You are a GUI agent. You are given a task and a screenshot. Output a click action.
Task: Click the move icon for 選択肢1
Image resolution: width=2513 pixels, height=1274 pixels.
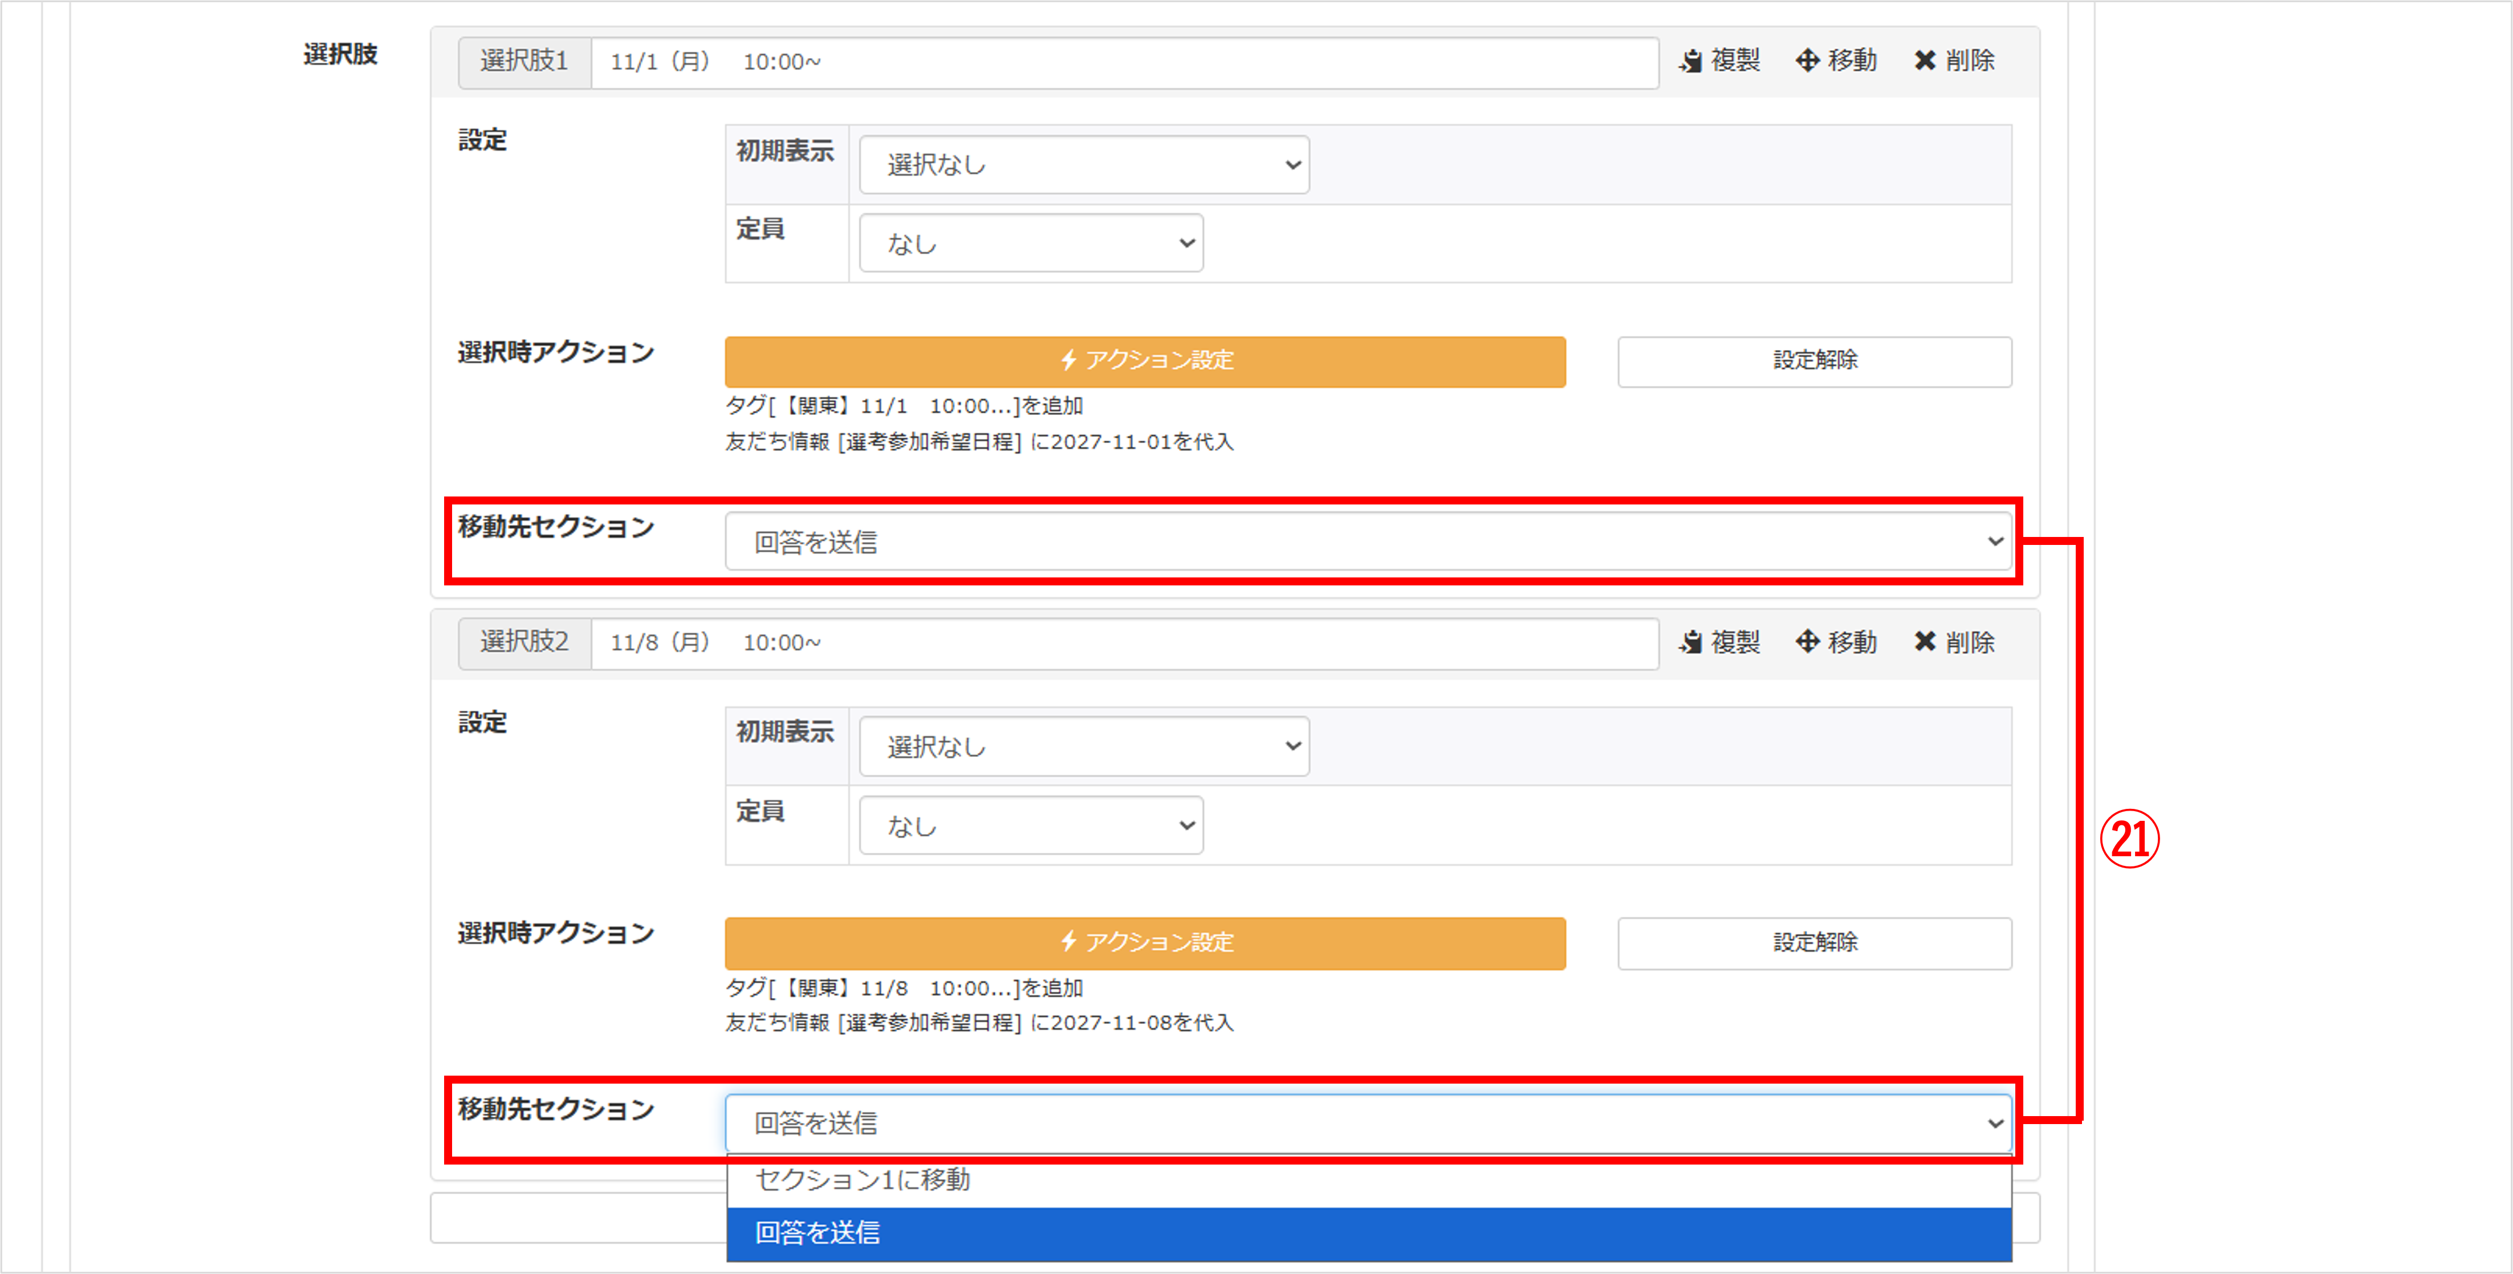click(x=1807, y=60)
